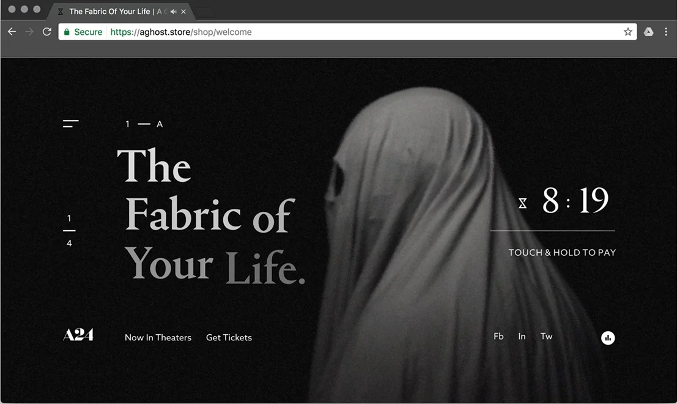Click the slide total number 4

point(69,243)
